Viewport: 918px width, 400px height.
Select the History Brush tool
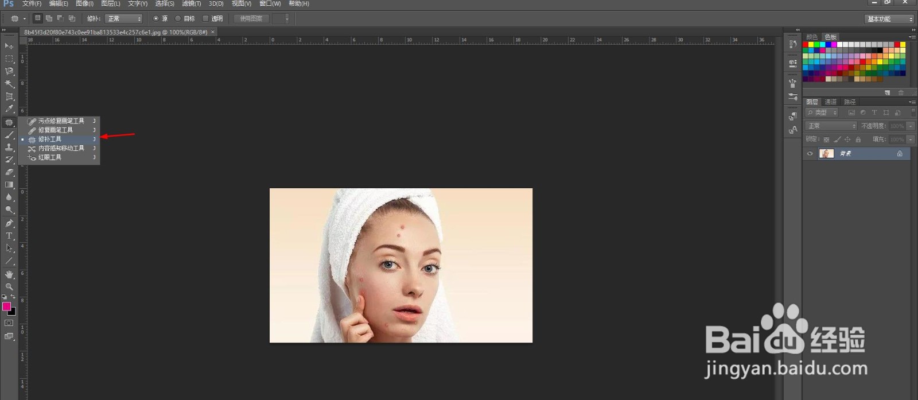9,160
